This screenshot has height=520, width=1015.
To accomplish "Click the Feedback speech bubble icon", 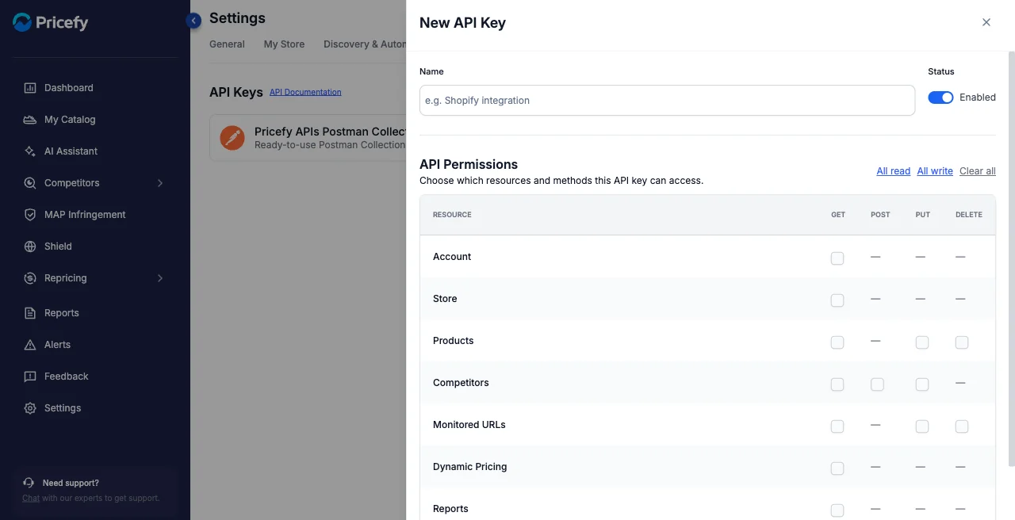I will pyautogui.click(x=30, y=377).
